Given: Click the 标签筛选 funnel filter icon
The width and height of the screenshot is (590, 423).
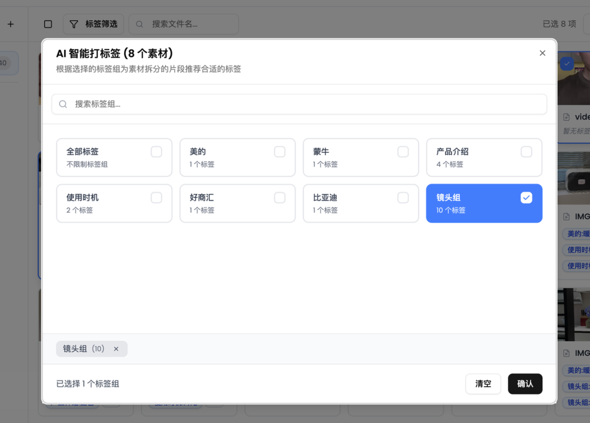Looking at the screenshot, I should pyautogui.click(x=74, y=24).
